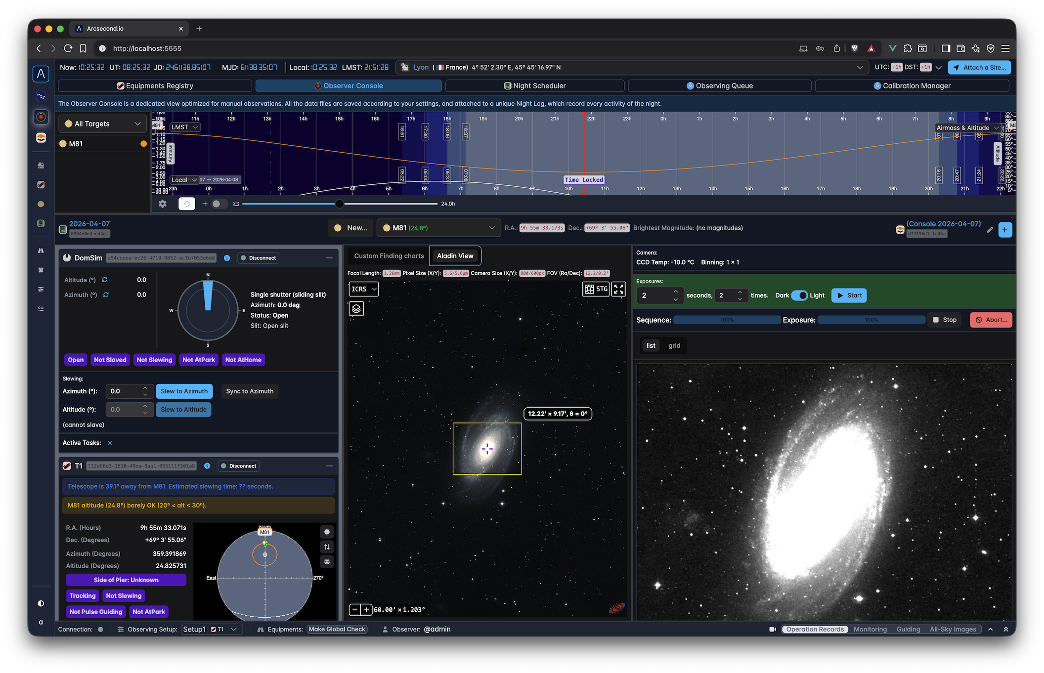Switch image display to list view
Viewport: 1044px width, 673px height.
651,346
